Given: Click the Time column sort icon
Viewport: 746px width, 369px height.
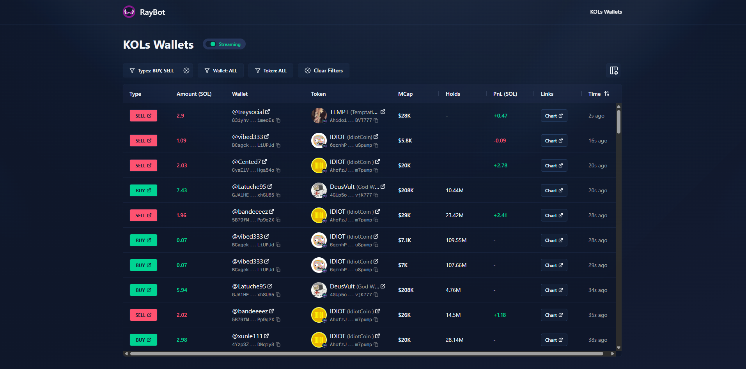Looking at the screenshot, I should pos(606,94).
